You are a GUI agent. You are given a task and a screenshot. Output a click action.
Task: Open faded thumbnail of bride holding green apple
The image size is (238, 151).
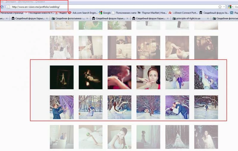pyautogui.click(x=91, y=137)
